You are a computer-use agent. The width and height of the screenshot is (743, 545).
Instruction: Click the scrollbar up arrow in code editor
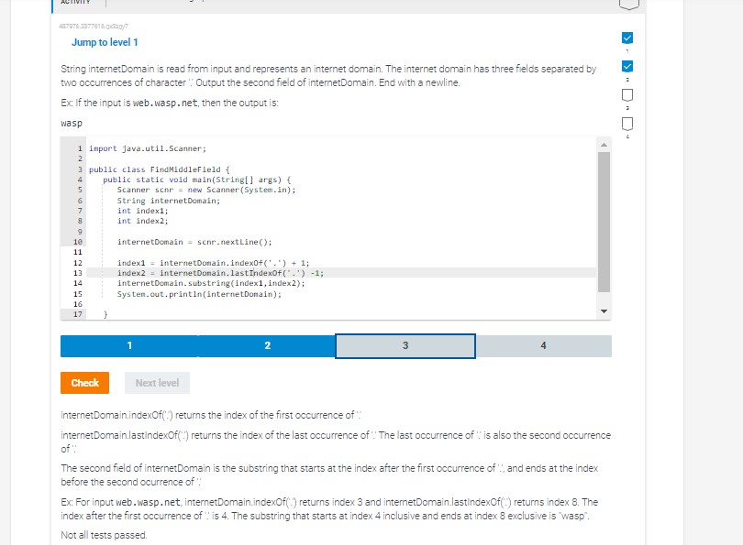click(604, 146)
